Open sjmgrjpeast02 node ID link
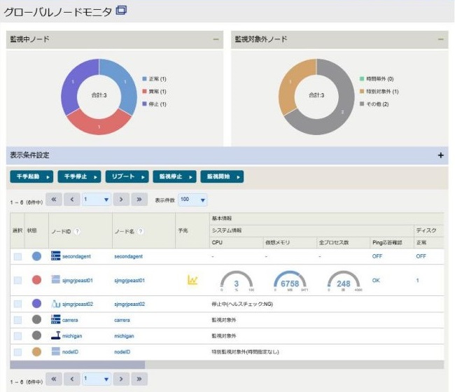Screen dimensions: 455x392 [78, 304]
